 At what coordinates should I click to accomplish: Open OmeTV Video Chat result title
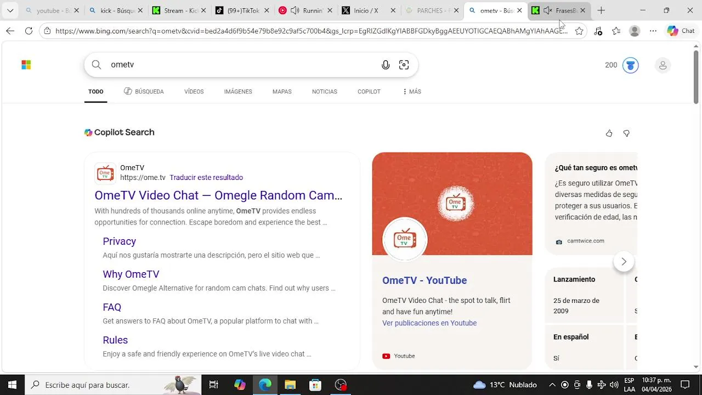[x=218, y=195]
